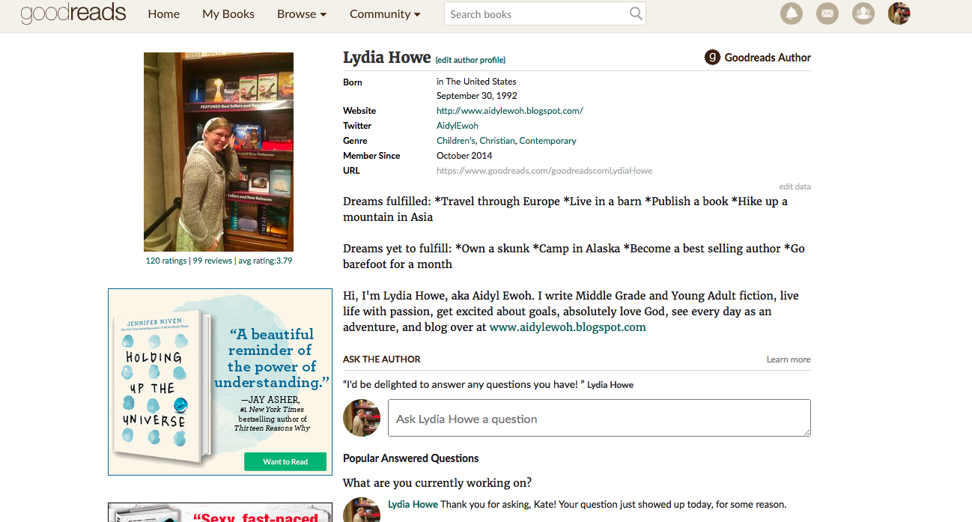Click the Want to Read button in the ad
Screen dimensions: 972x522
click(285, 461)
